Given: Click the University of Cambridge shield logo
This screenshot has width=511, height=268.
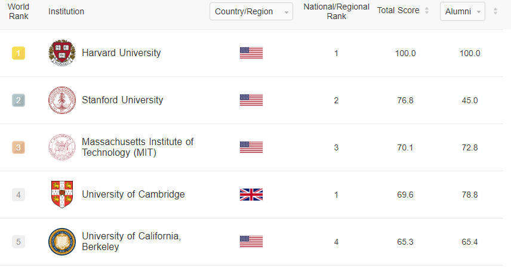Looking at the screenshot, I should pos(62,195).
